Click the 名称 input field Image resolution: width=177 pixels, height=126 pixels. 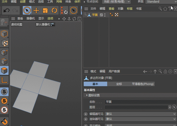coord(141,102)
